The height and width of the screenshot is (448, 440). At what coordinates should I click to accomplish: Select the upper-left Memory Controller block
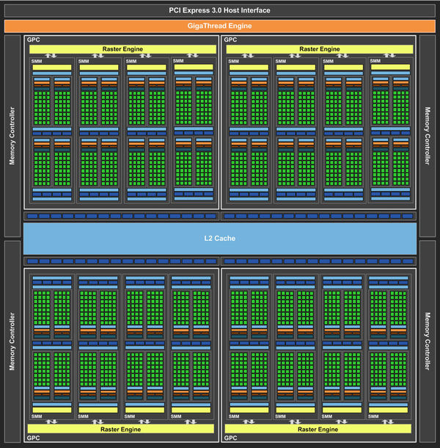[x=12, y=136]
